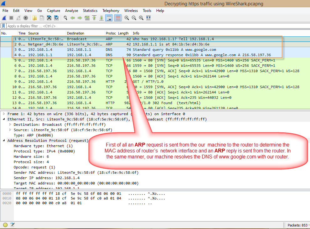310x229 pixels.
Task: Select packet 13 HTTP 302 Found
Action: pyautogui.click(x=155, y=103)
